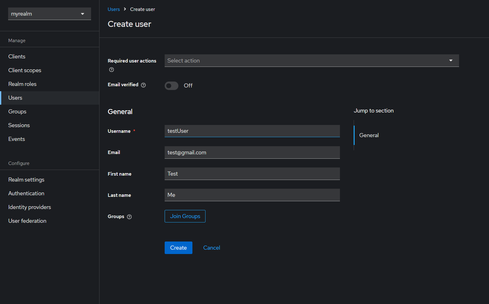Focus the Username input field

252,131
